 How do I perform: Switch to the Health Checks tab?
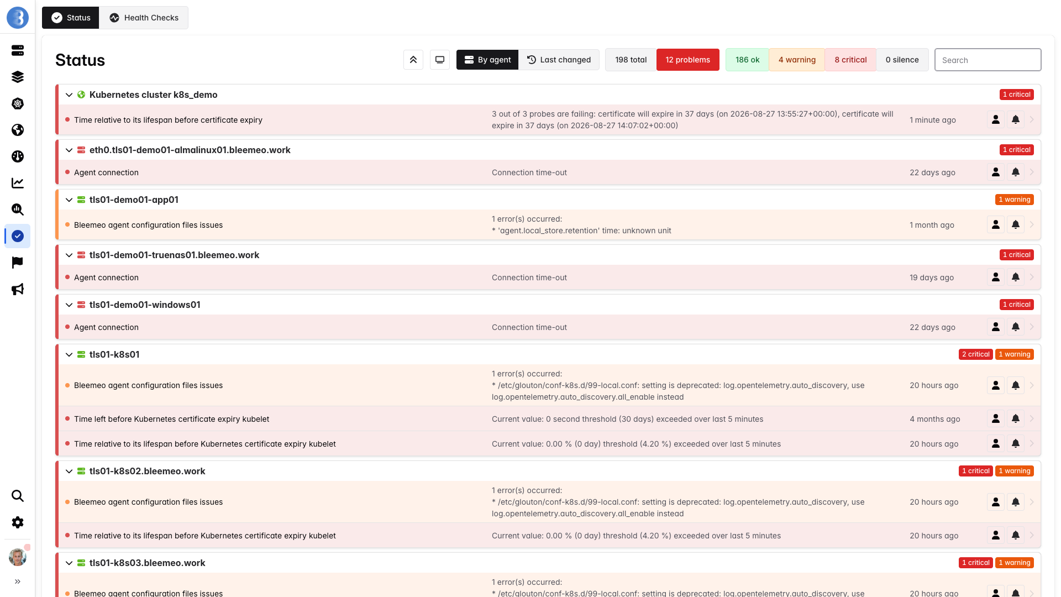click(x=144, y=18)
